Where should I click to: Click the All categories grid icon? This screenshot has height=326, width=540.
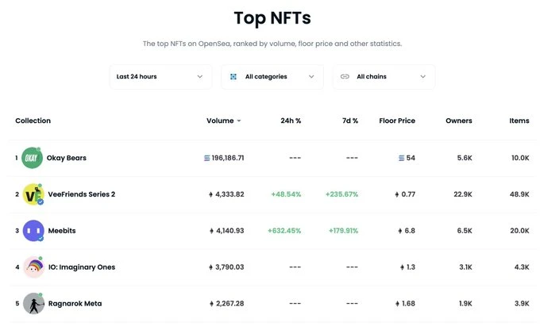point(233,77)
